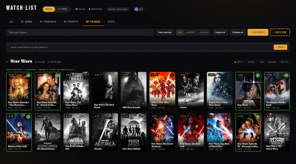Open the Share dropdown menu

[x=252, y=62]
